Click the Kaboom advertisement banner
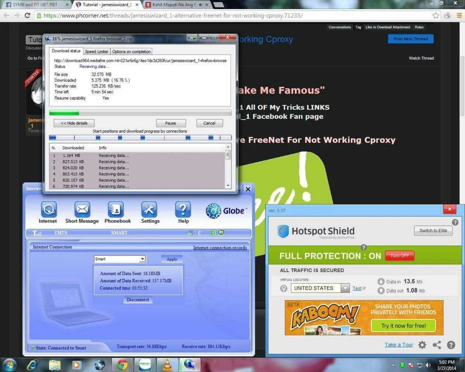Screen dimensions: 465x372 pyautogui.click(x=364, y=318)
